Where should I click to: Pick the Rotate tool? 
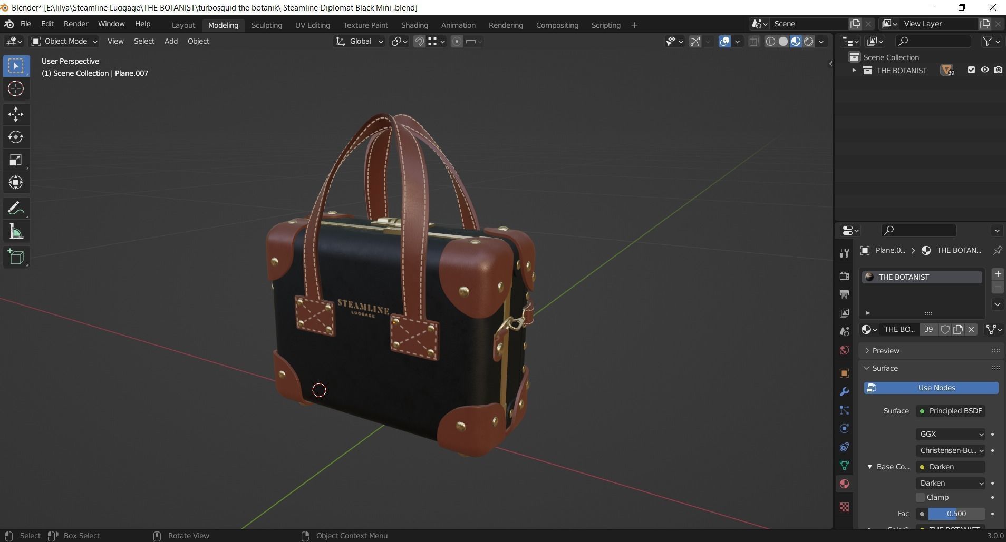16,137
